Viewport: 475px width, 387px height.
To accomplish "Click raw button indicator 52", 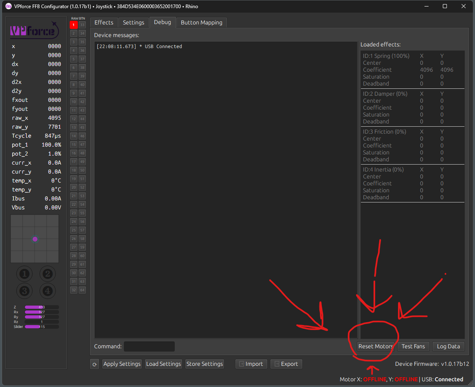I will 82,187.
